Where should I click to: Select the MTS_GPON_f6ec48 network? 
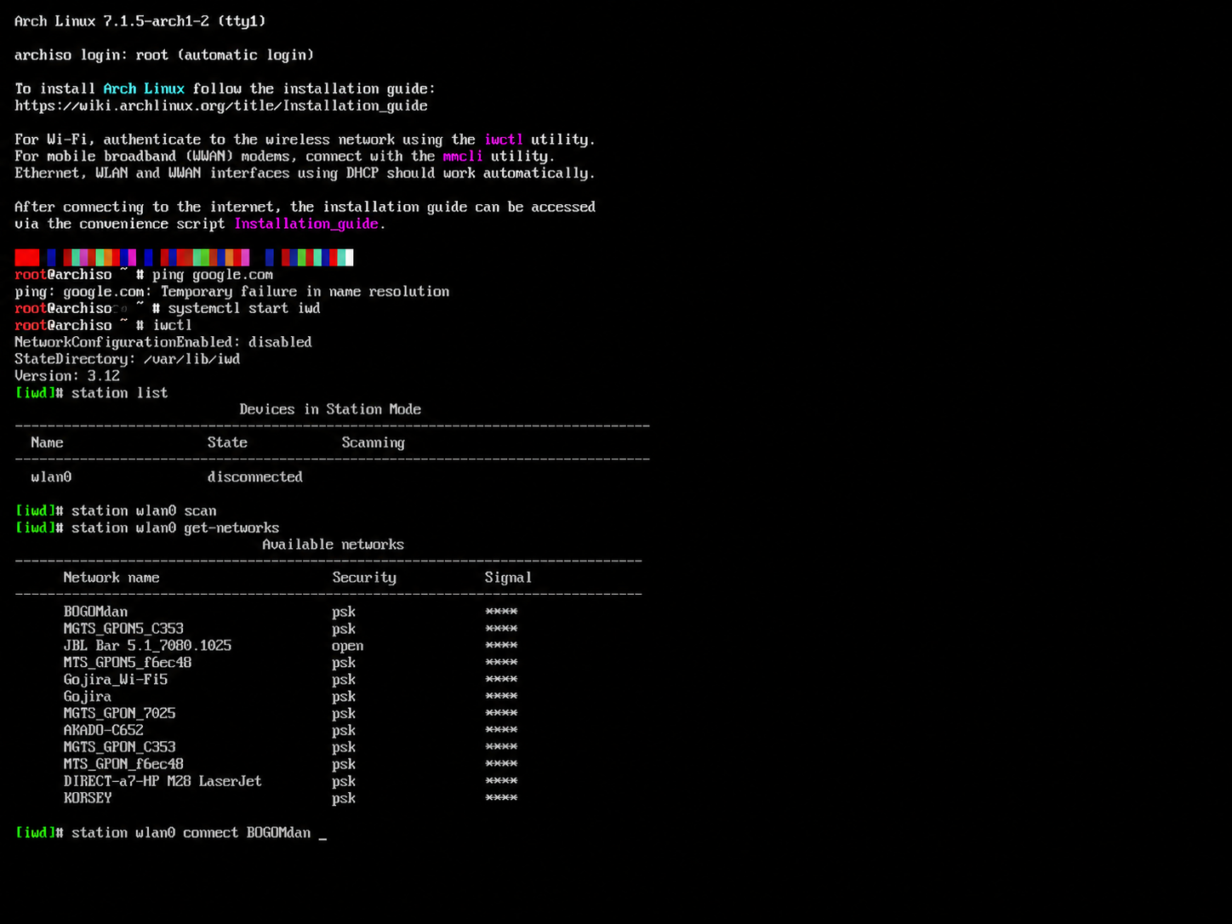click(123, 764)
